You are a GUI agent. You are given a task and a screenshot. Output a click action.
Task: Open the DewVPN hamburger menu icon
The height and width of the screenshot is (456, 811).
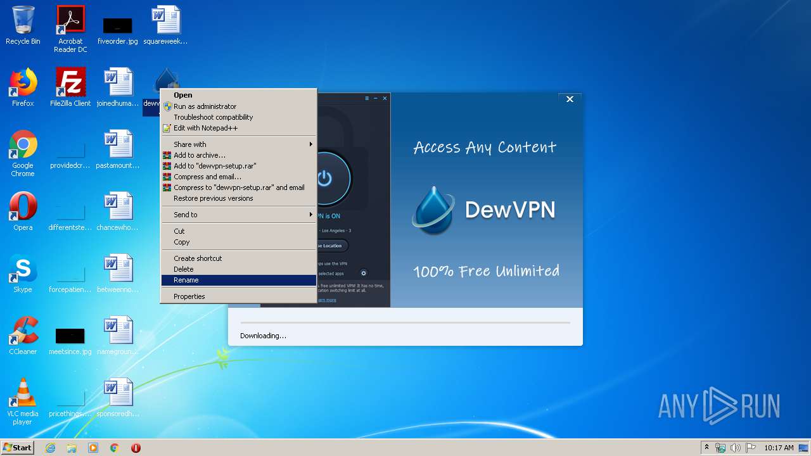click(x=367, y=98)
